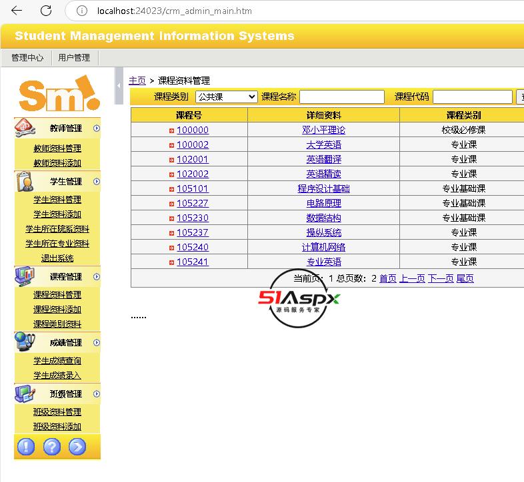This screenshot has height=482, width=524.
Task: Click the browser address bar URL
Action: tap(175, 11)
